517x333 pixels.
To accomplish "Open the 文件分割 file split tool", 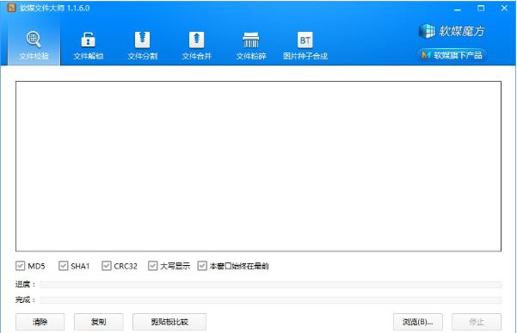I will tap(143, 46).
